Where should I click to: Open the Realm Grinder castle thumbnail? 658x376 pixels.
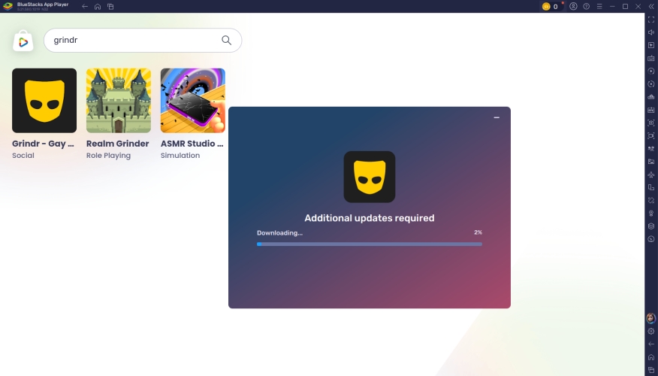pyautogui.click(x=119, y=101)
